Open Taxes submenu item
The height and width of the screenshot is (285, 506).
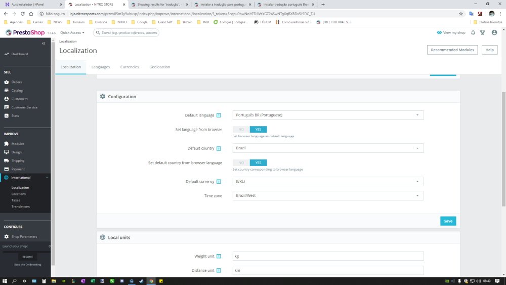[16, 200]
